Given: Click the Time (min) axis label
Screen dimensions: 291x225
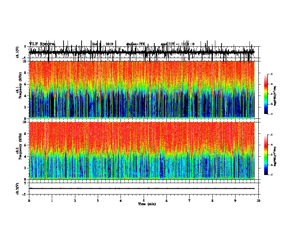Looking at the screenshot, I should point(147,204).
